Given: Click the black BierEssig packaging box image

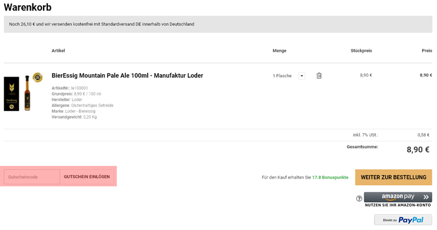Looking at the screenshot, I should tap(11, 94).
